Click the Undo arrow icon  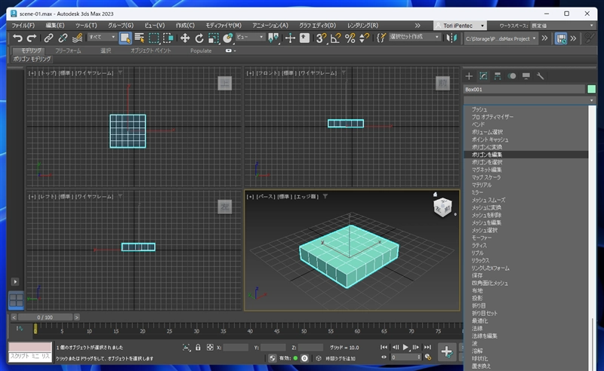pos(17,38)
